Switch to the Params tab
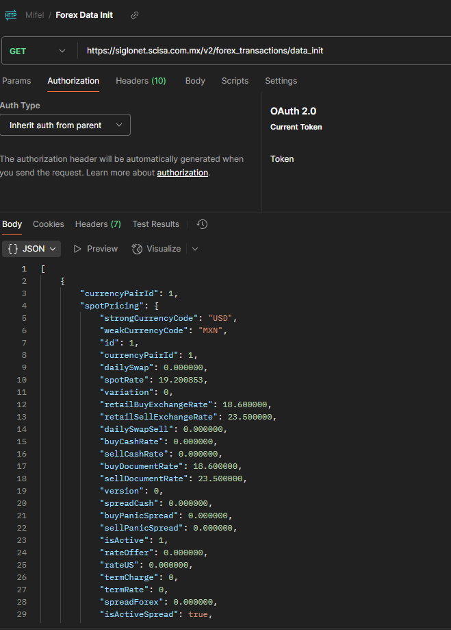Screen dimensions: 451x630 pyautogui.click(x=16, y=81)
